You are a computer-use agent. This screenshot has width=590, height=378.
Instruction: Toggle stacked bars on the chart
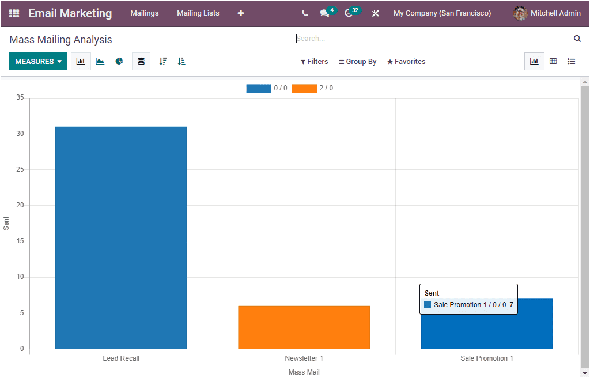coord(141,61)
